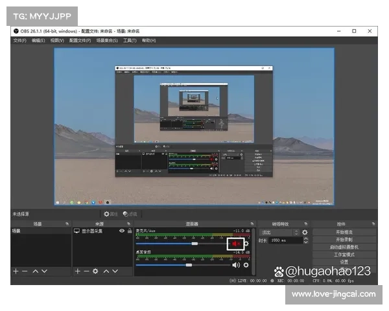This screenshot has height=311, width=389.
Task: Click the 开始录制 button
Action: click(344, 239)
